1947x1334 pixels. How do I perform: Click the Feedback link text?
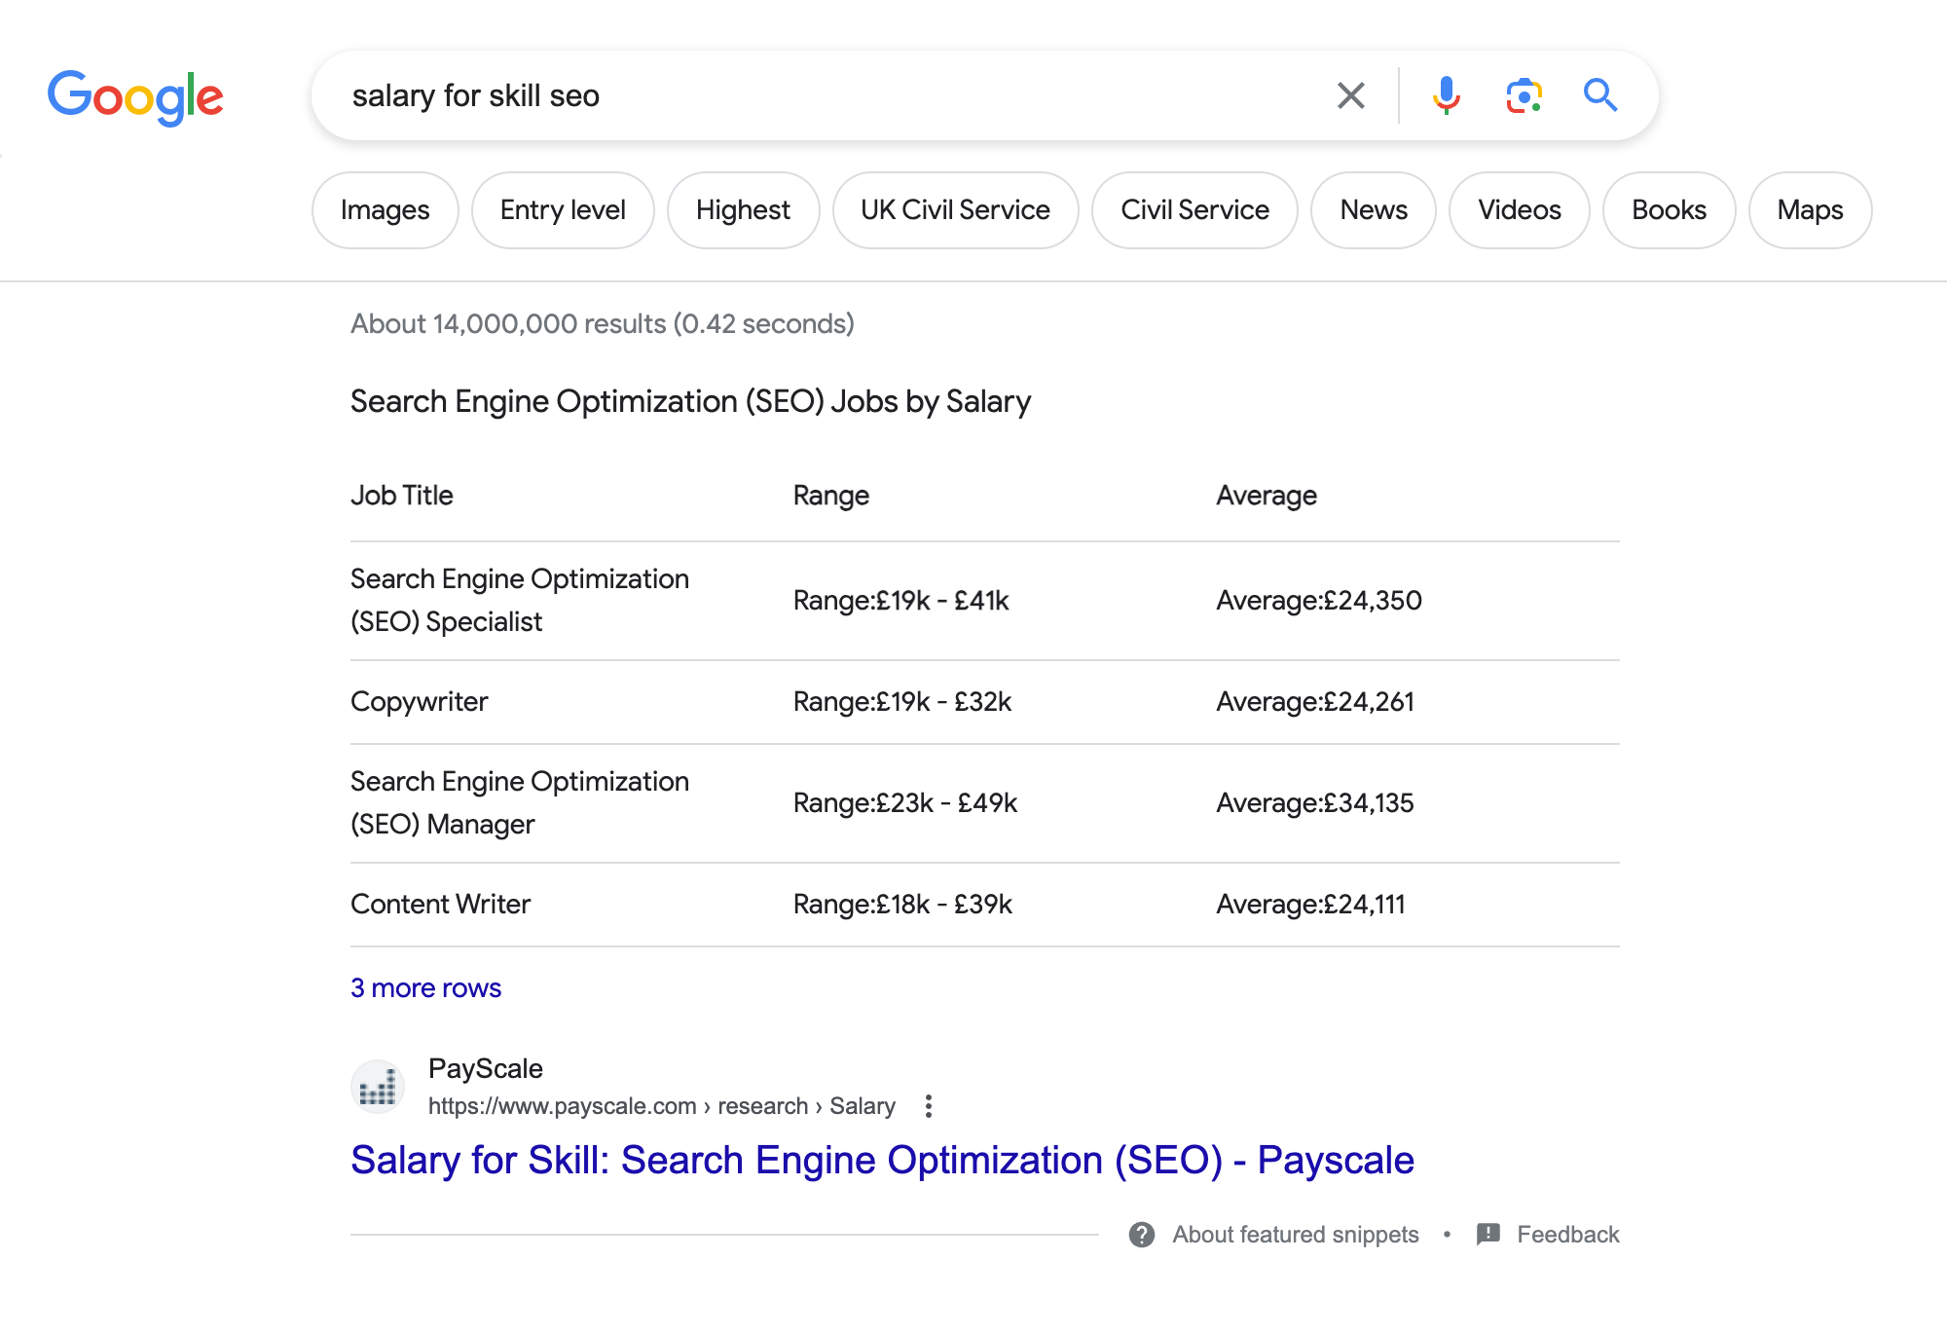pos(1567,1235)
